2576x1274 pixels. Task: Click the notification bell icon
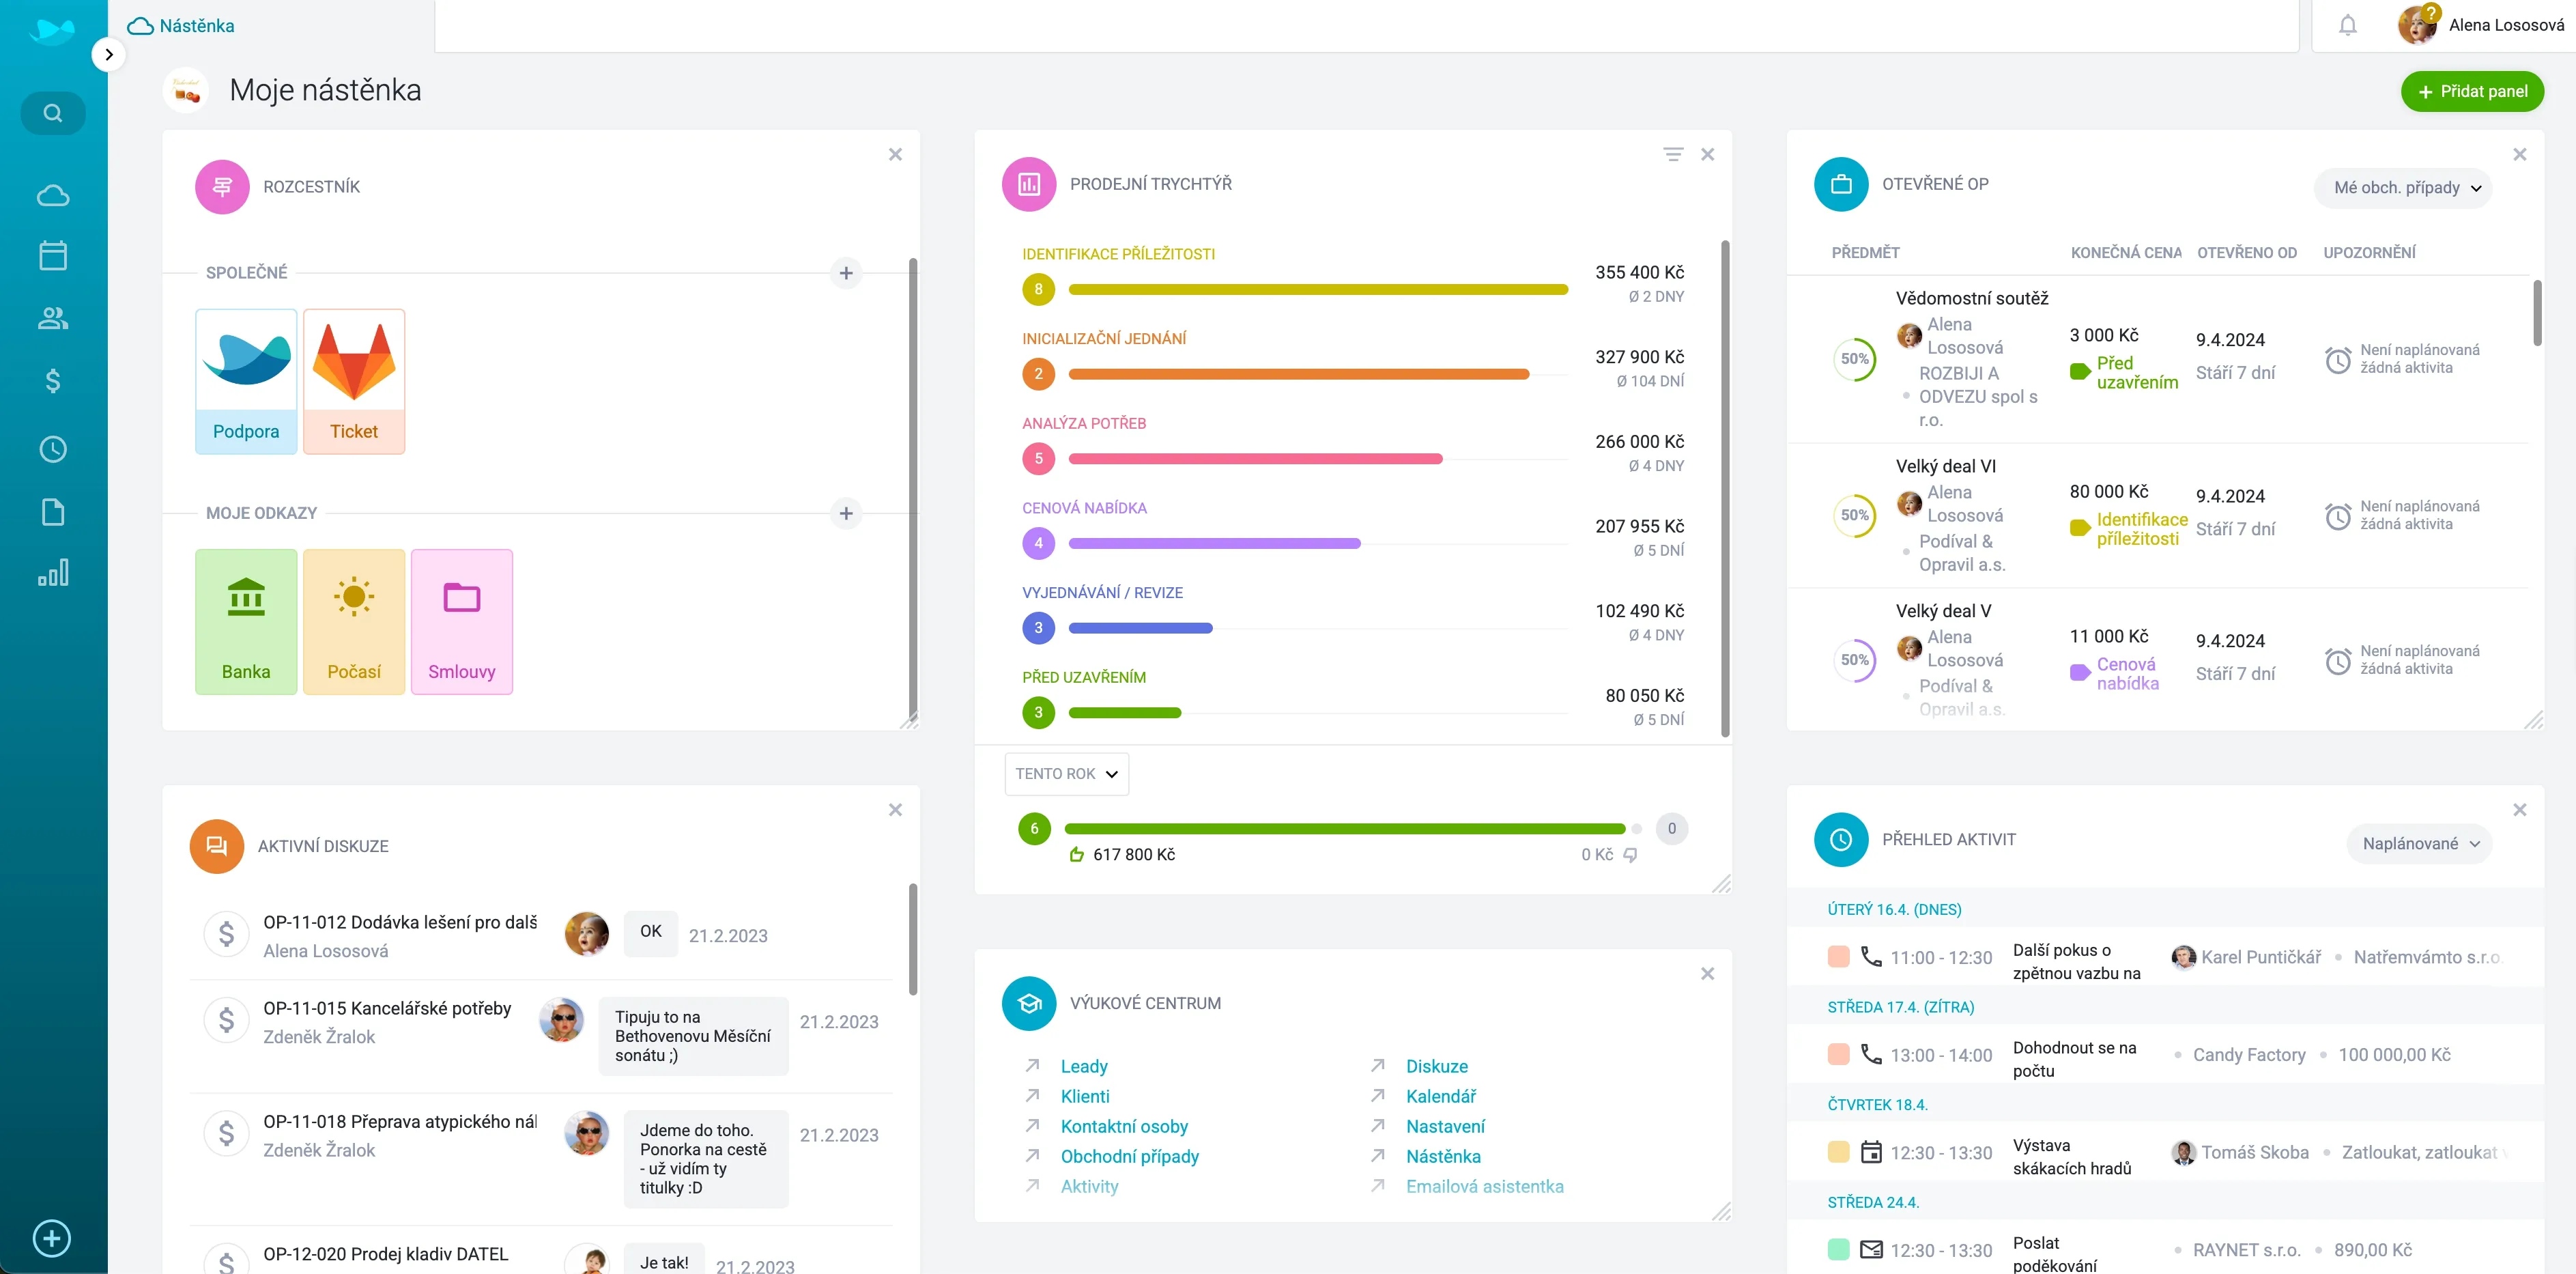(2347, 26)
